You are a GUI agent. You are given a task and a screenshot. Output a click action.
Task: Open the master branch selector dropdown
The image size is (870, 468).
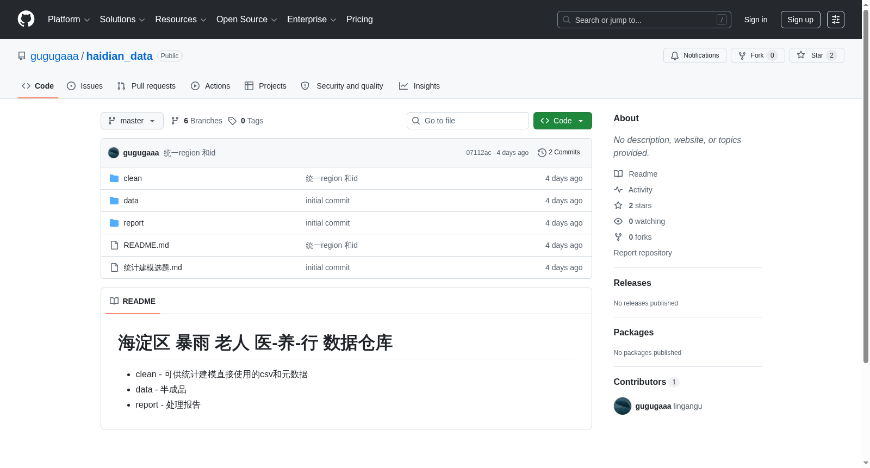pos(132,121)
